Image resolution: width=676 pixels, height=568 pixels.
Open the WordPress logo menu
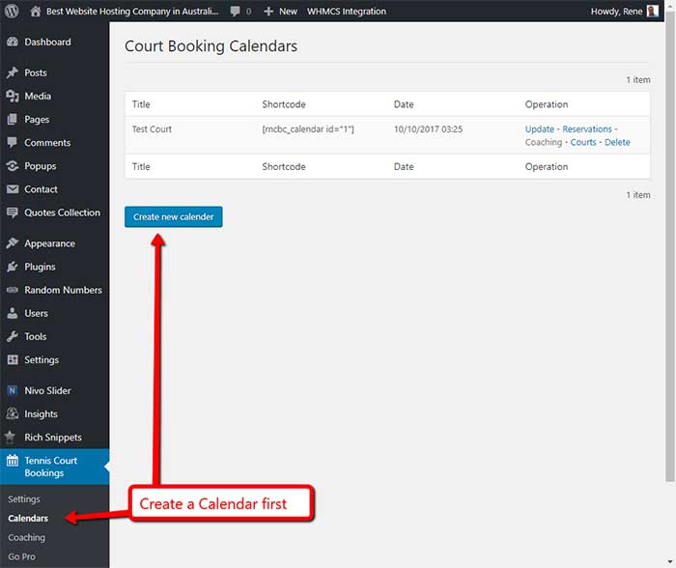(x=12, y=11)
